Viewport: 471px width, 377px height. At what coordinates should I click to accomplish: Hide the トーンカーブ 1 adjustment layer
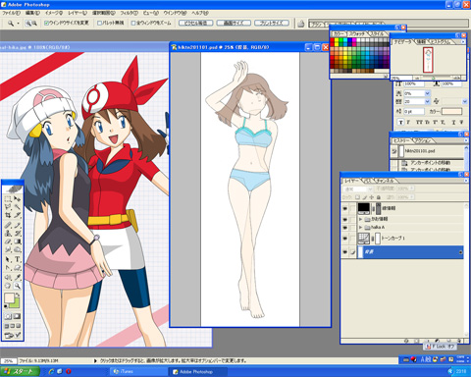pos(344,239)
